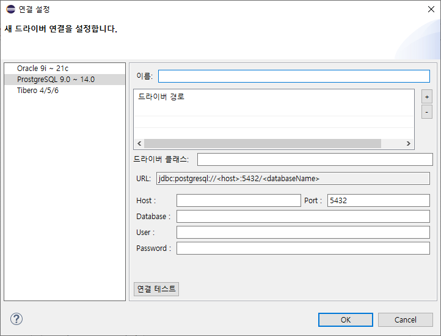441x336 pixels.
Task: Focus the 이름 name input field
Action: pos(294,76)
